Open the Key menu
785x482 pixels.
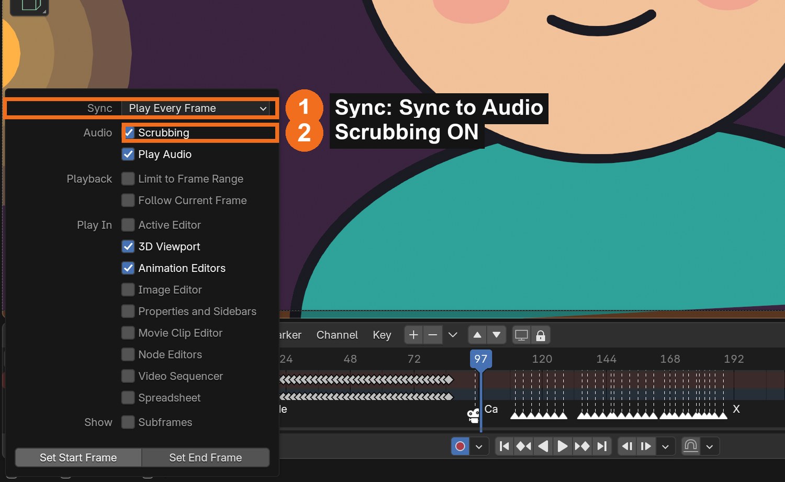click(x=382, y=335)
